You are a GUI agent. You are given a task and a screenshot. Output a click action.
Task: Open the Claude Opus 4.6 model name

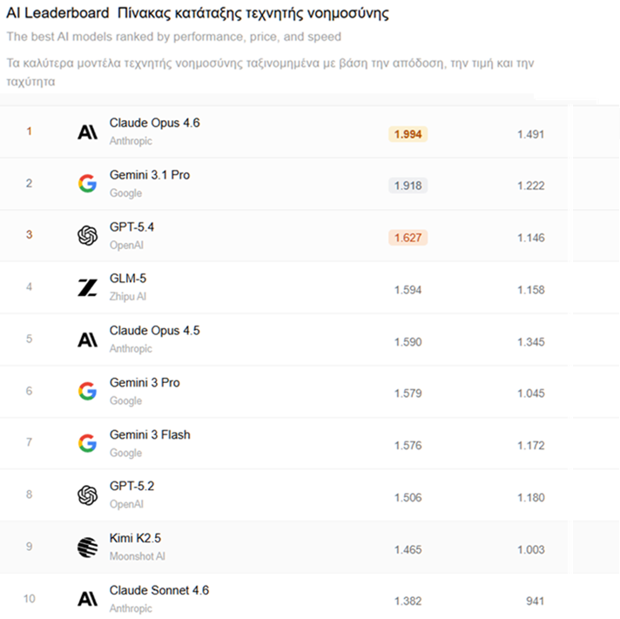(154, 123)
